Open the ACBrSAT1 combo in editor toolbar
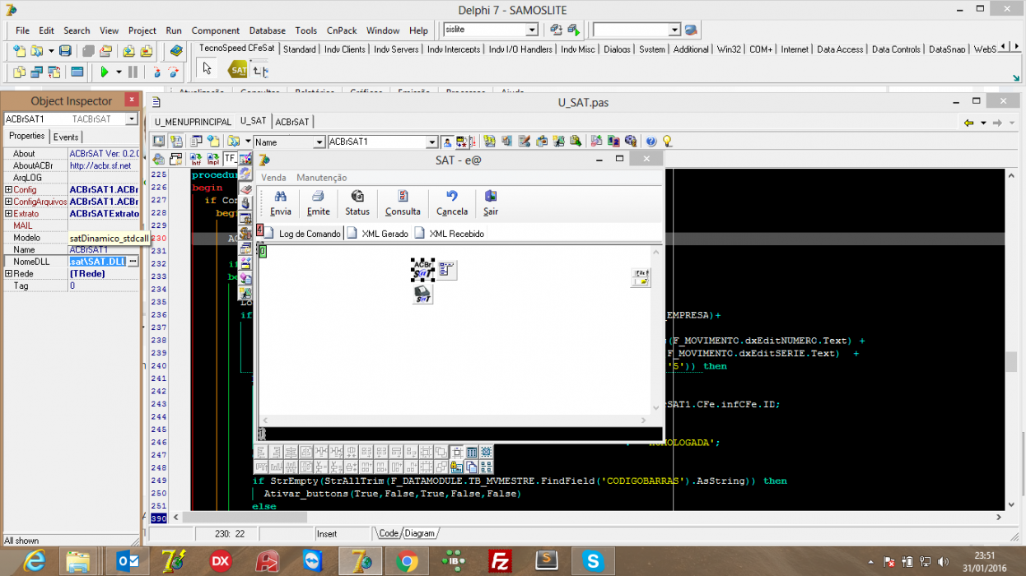The width and height of the screenshot is (1026, 576). coord(431,142)
